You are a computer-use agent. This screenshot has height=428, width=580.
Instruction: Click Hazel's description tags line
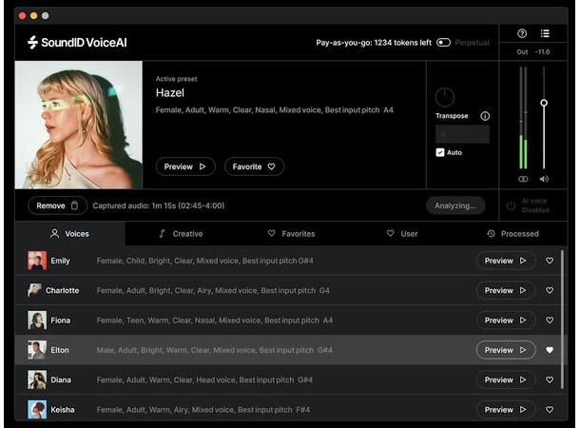coord(274,110)
